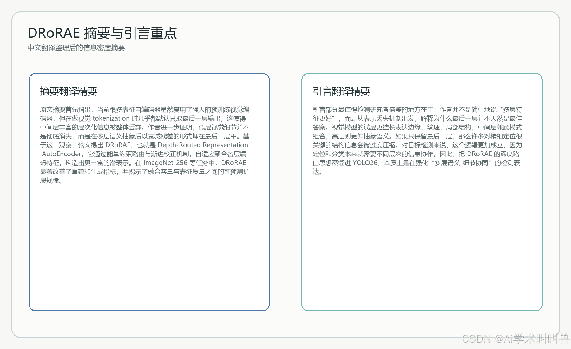
Task: Click the title "DRoRAE 摘要与引言重点"
Action: 102,33
